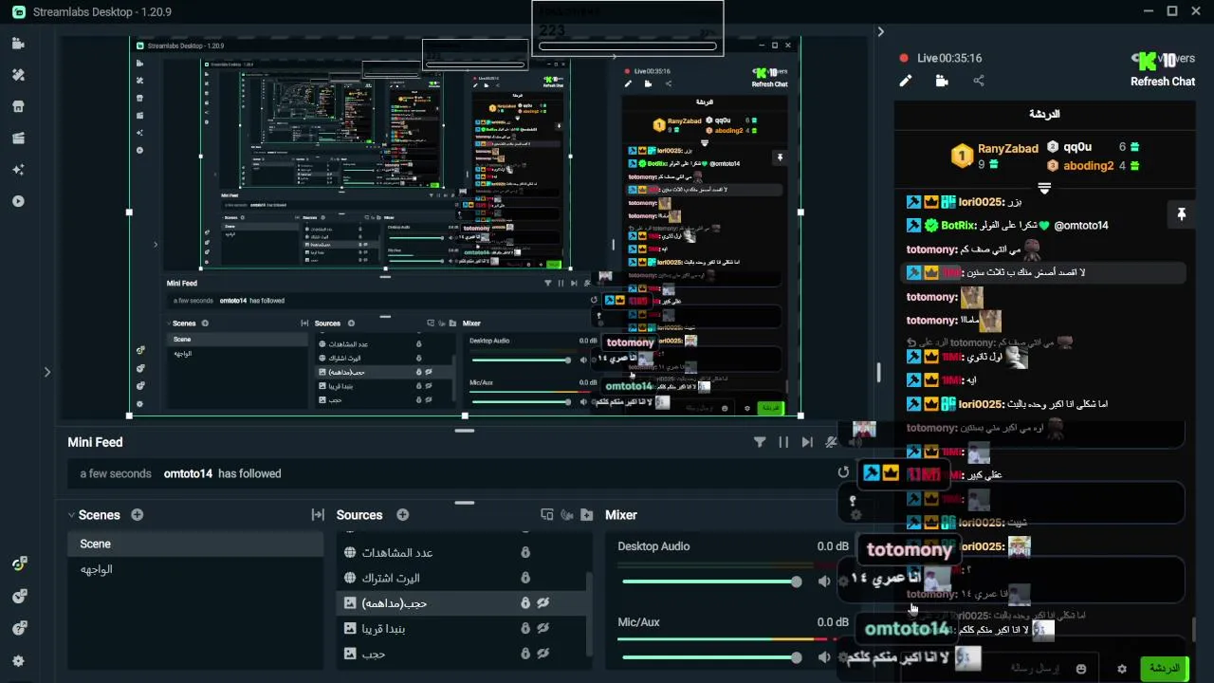Add a new scene with plus icon
The height and width of the screenshot is (683, 1214).
[x=138, y=515]
